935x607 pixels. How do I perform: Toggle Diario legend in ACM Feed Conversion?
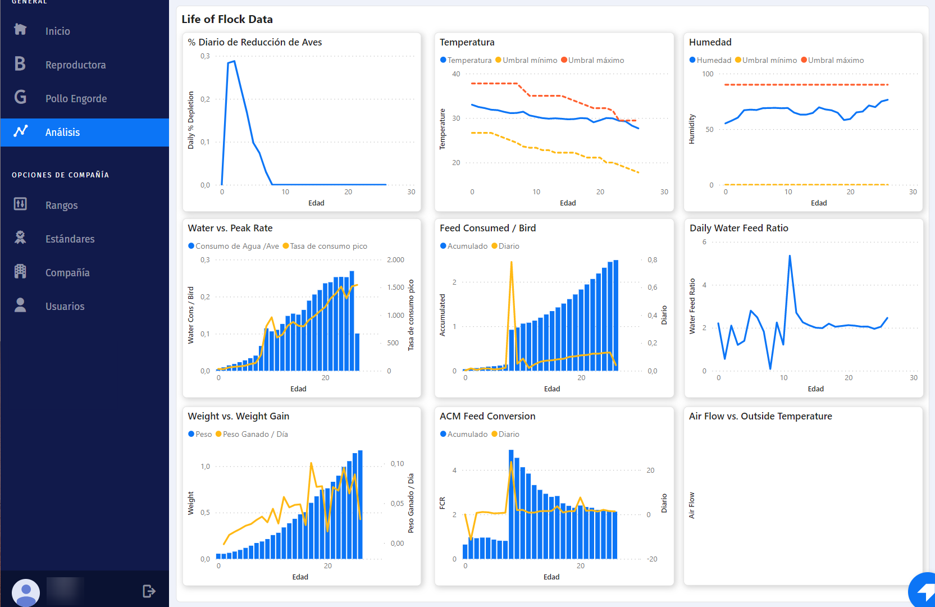505,434
